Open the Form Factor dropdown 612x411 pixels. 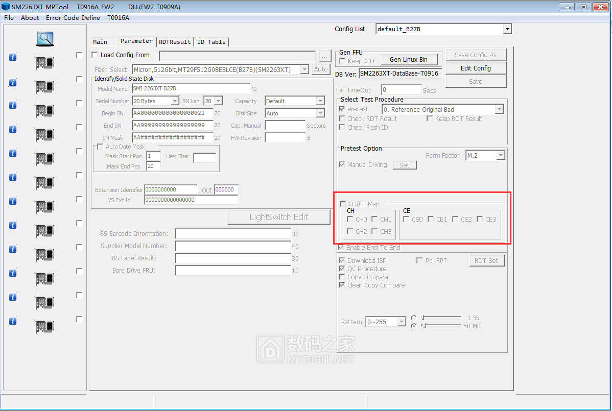tap(500, 156)
